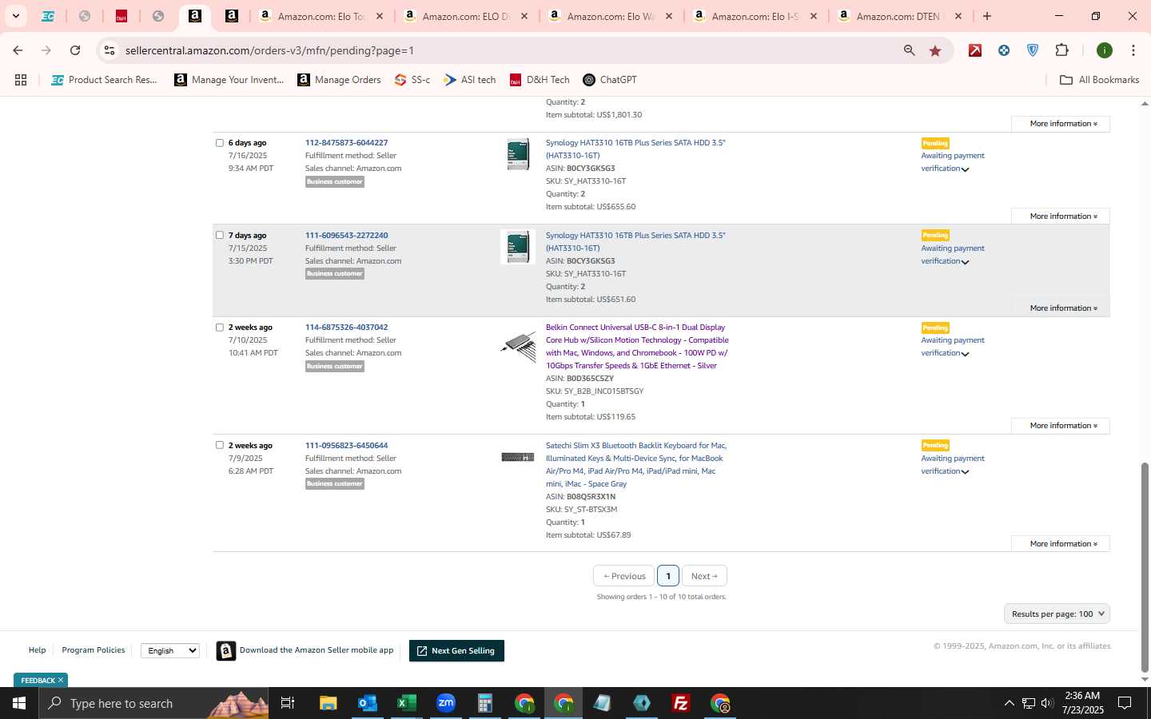Open ASI tech bookmark

coord(470,80)
